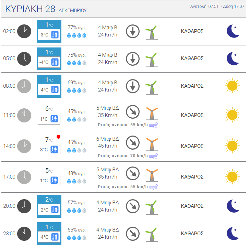Click the clock icon for 14:00
The height and width of the screenshot is (247, 248).
[x=24, y=146]
